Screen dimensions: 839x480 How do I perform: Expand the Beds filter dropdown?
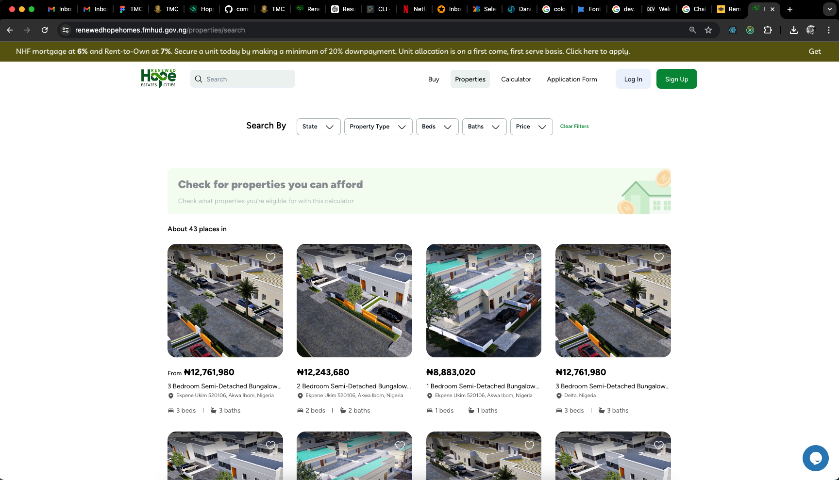(x=437, y=127)
